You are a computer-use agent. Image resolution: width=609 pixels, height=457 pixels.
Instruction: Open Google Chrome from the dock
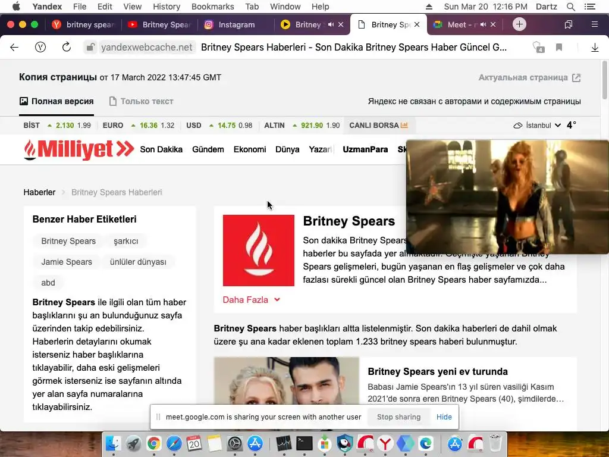coord(154,443)
